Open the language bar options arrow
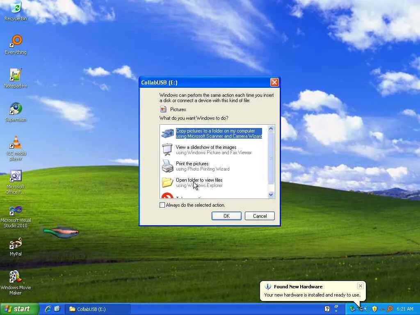 pos(336,312)
